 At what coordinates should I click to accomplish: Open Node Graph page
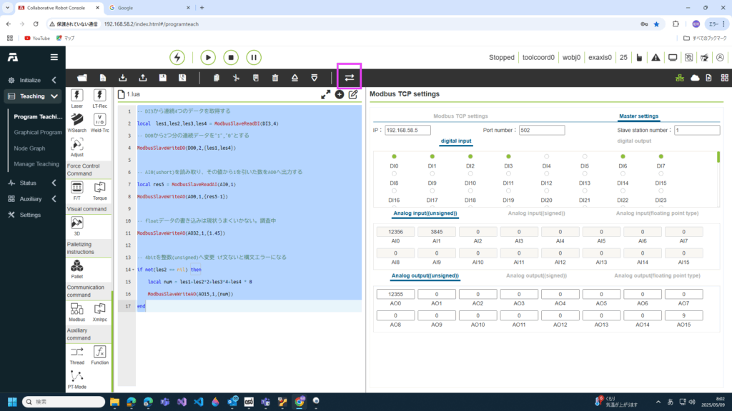(x=29, y=148)
